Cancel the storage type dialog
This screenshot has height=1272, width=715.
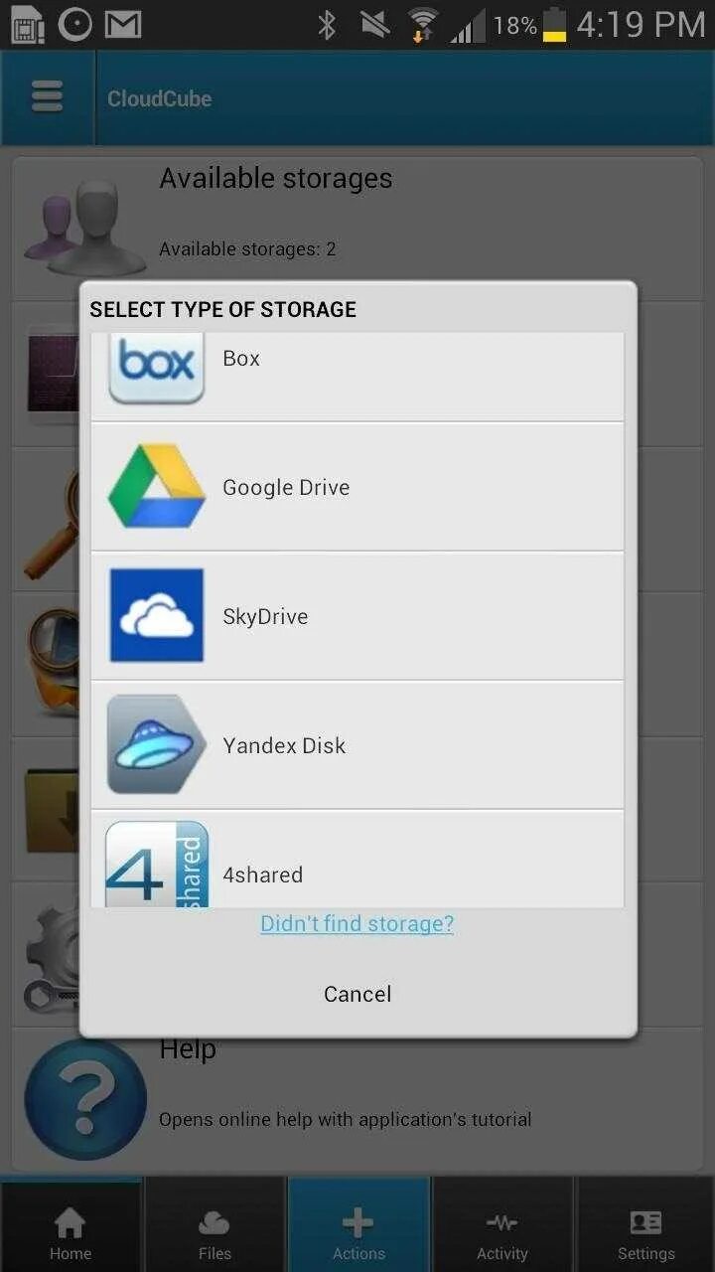pyautogui.click(x=357, y=994)
